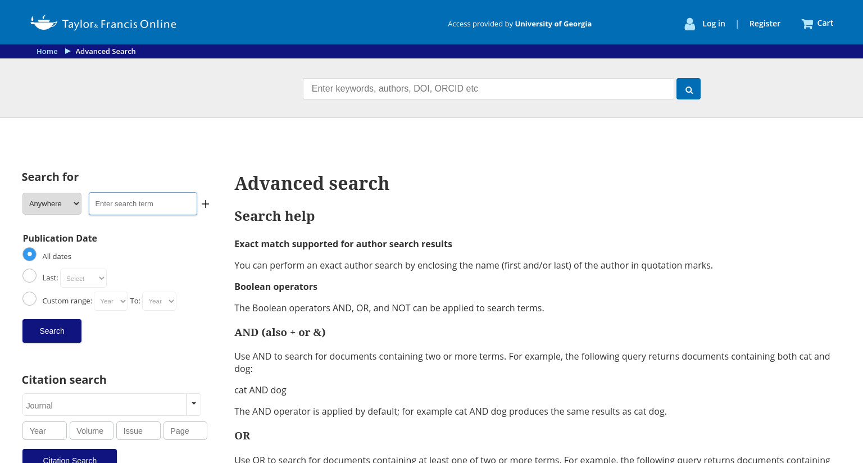The height and width of the screenshot is (463, 863).
Task: Click the OR heading
Action: (x=242, y=435)
